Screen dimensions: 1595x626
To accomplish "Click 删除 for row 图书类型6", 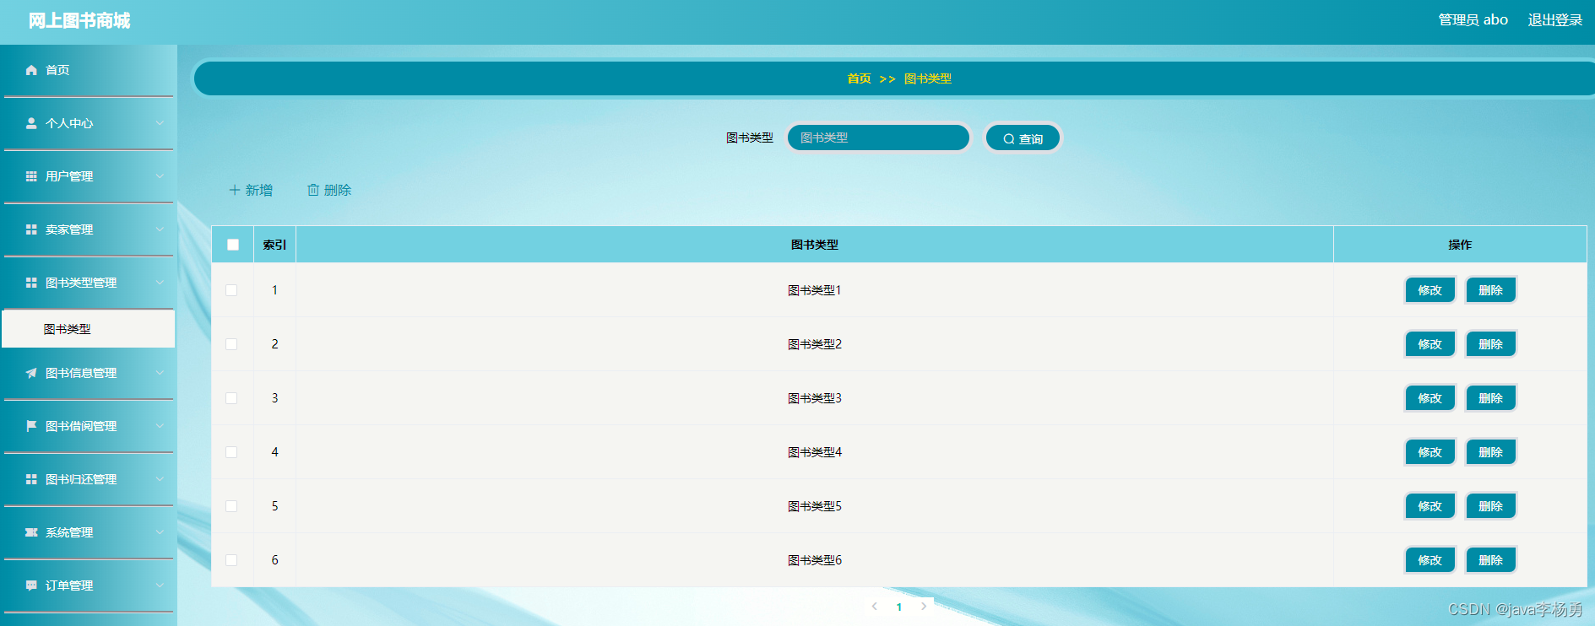I will 1491,560.
